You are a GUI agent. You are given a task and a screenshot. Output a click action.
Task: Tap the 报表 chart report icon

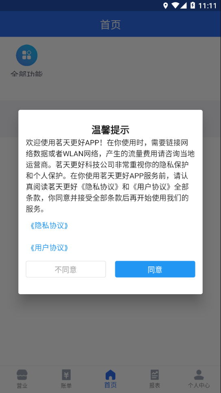tap(155, 375)
